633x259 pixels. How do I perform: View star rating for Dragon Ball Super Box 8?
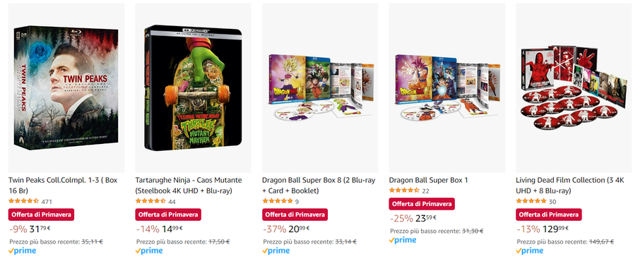[x=278, y=201]
